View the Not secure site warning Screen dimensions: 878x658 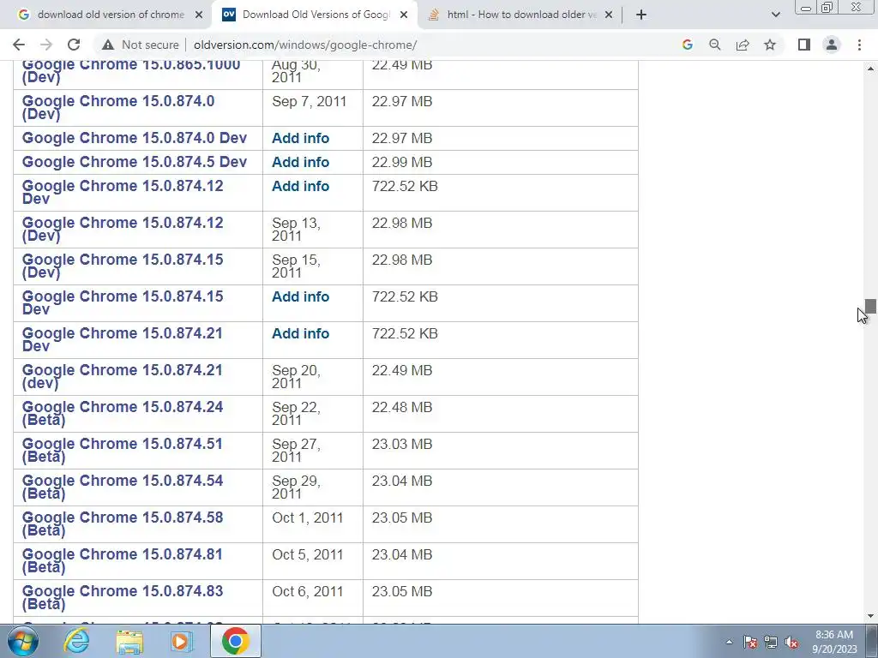(141, 45)
